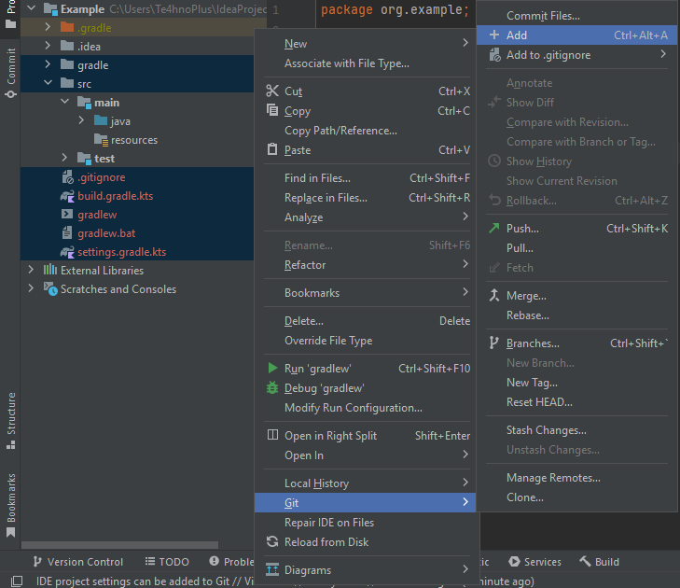
Task: Expand the test folder
Action: click(64, 159)
